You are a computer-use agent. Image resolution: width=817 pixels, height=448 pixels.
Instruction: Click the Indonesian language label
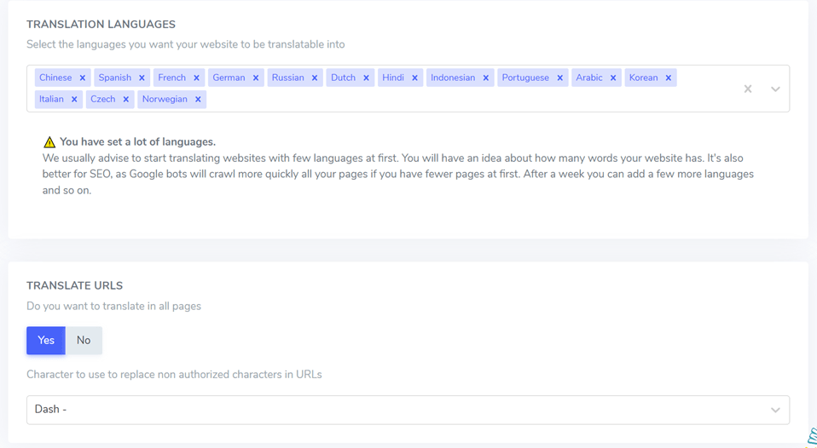click(453, 78)
